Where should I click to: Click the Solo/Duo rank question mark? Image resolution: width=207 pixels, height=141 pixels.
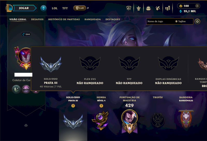tap(73, 106)
